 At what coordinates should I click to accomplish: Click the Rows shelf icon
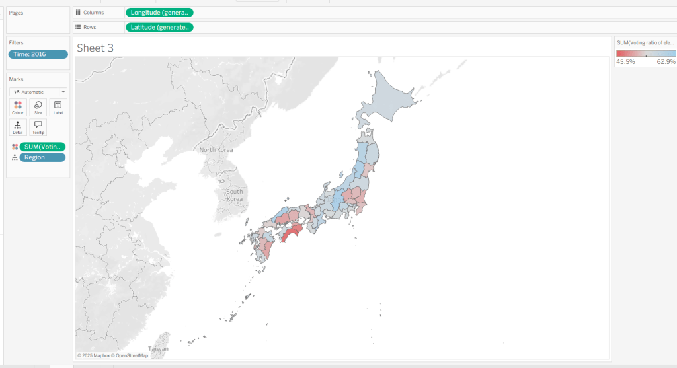pos(79,27)
